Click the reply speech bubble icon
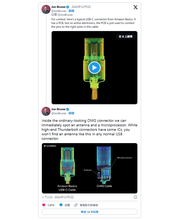The width and height of the screenshot is (174, 220). coord(61,205)
